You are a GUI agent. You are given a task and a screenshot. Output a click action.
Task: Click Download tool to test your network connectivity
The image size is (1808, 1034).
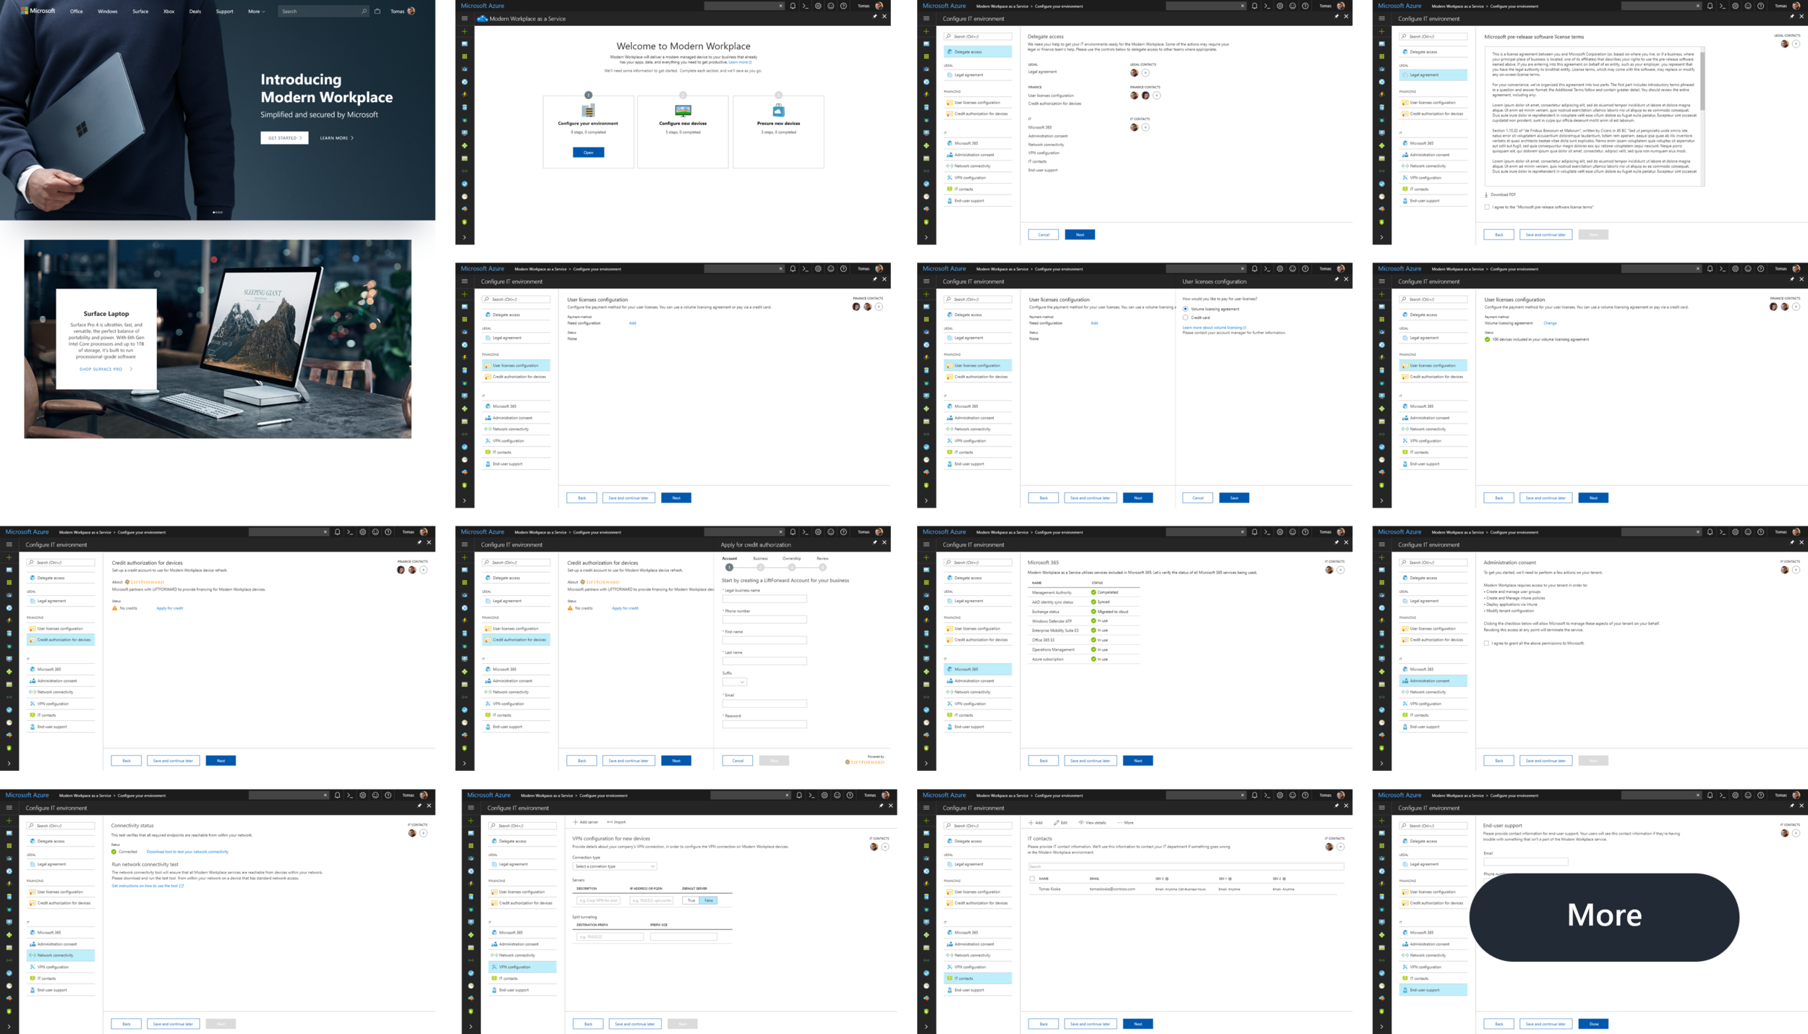[x=187, y=852]
